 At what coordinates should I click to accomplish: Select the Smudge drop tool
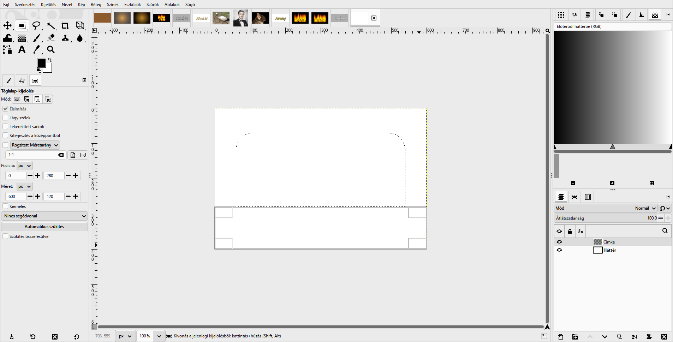click(x=80, y=38)
